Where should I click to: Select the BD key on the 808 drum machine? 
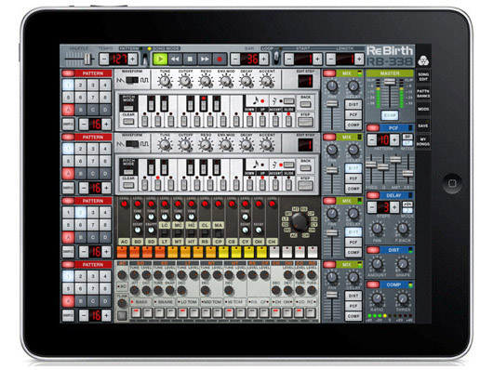tap(138, 242)
